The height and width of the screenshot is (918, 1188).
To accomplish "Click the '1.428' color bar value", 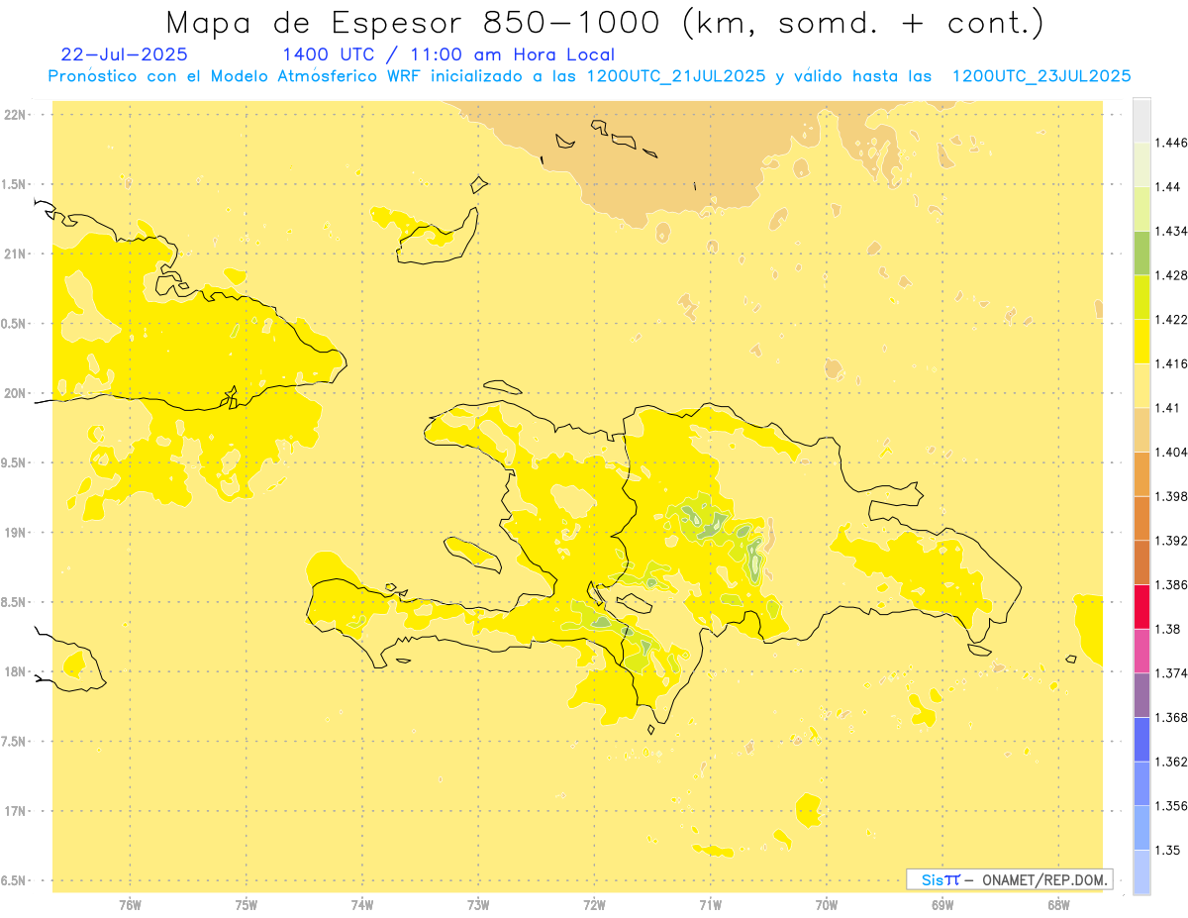I will (1170, 275).
